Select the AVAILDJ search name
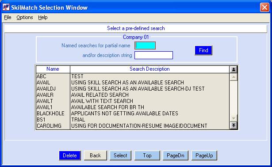272x167 pixels. click(x=46, y=89)
